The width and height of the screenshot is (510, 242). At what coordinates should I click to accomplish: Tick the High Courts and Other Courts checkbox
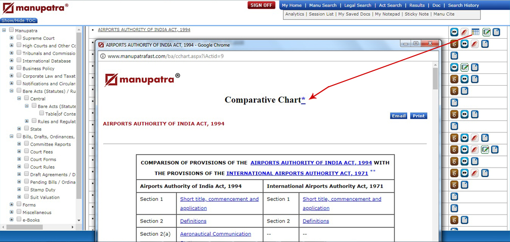tap(19, 45)
